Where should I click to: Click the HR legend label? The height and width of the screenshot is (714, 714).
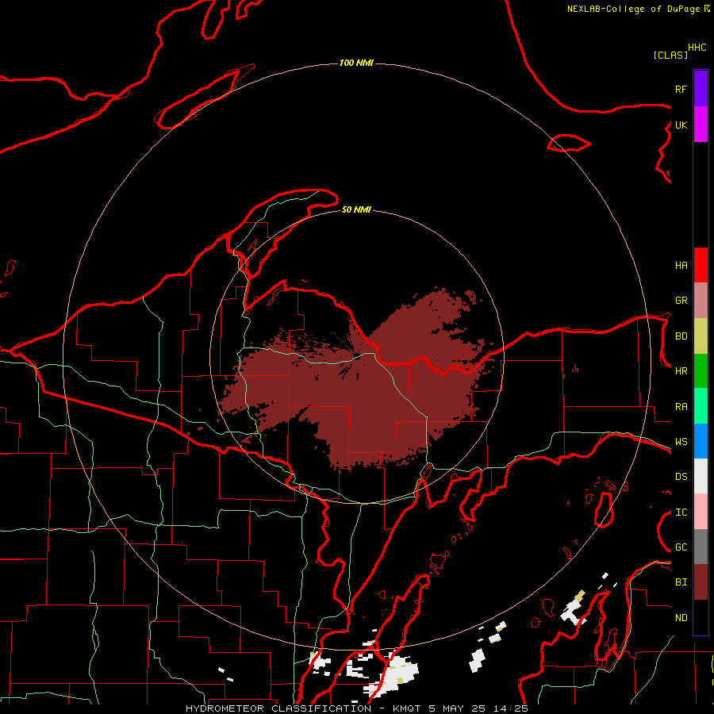[x=681, y=371]
